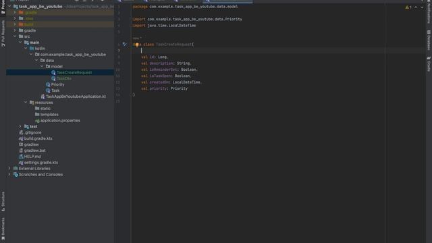Image resolution: width=432 pixels, height=243 pixels.
Task: Click the 'val createdOn: LocalDateTime' line
Action: point(171,82)
